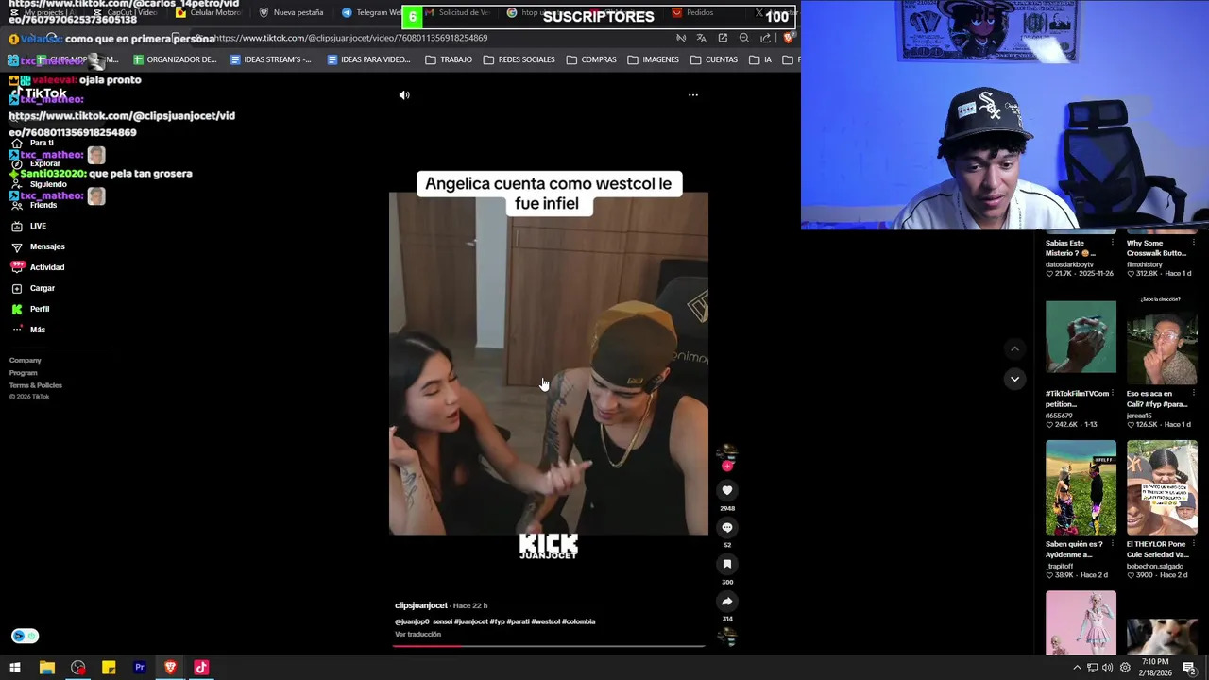Open #TikTokFilmTVCompetition video thumbnail
Image resolution: width=1209 pixels, height=680 pixels.
click(x=1081, y=337)
